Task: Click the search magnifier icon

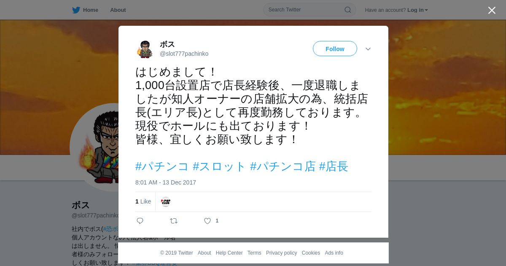Action: point(348,10)
